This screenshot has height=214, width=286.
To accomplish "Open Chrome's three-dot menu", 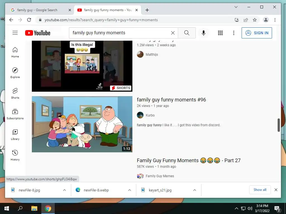I will [275, 20].
